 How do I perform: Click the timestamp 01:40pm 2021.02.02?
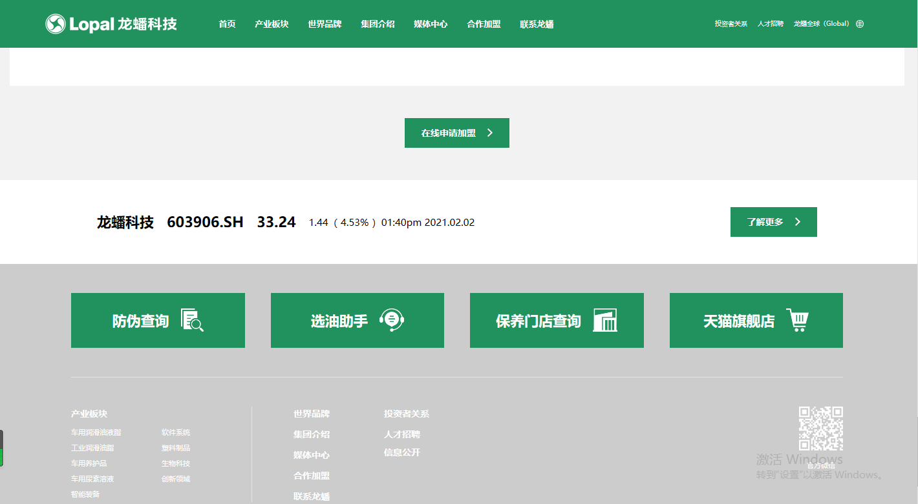(428, 222)
